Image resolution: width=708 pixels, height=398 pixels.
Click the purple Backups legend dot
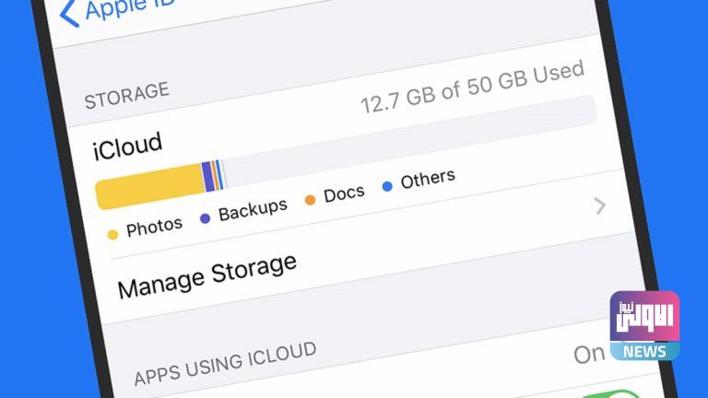(x=205, y=218)
